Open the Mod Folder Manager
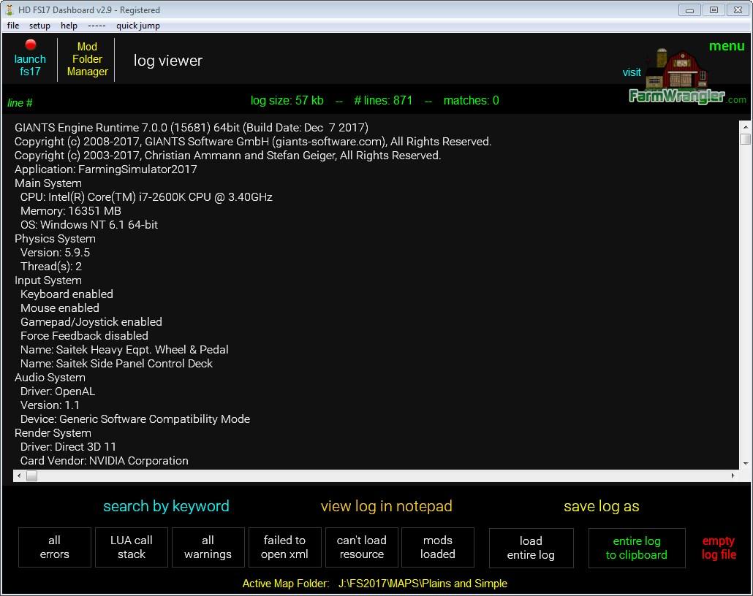This screenshot has height=596, width=753. click(x=87, y=59)
